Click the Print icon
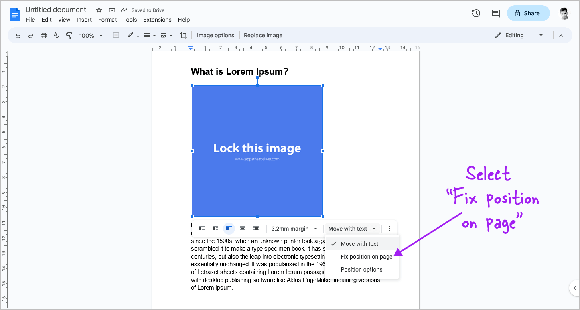Screen dimensions: 580x310 (43, 35)
